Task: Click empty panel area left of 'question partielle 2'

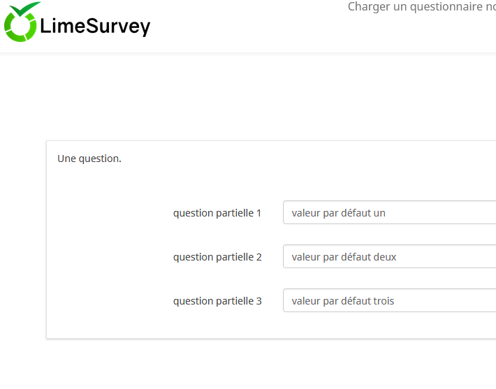Action: coord(105,257)
